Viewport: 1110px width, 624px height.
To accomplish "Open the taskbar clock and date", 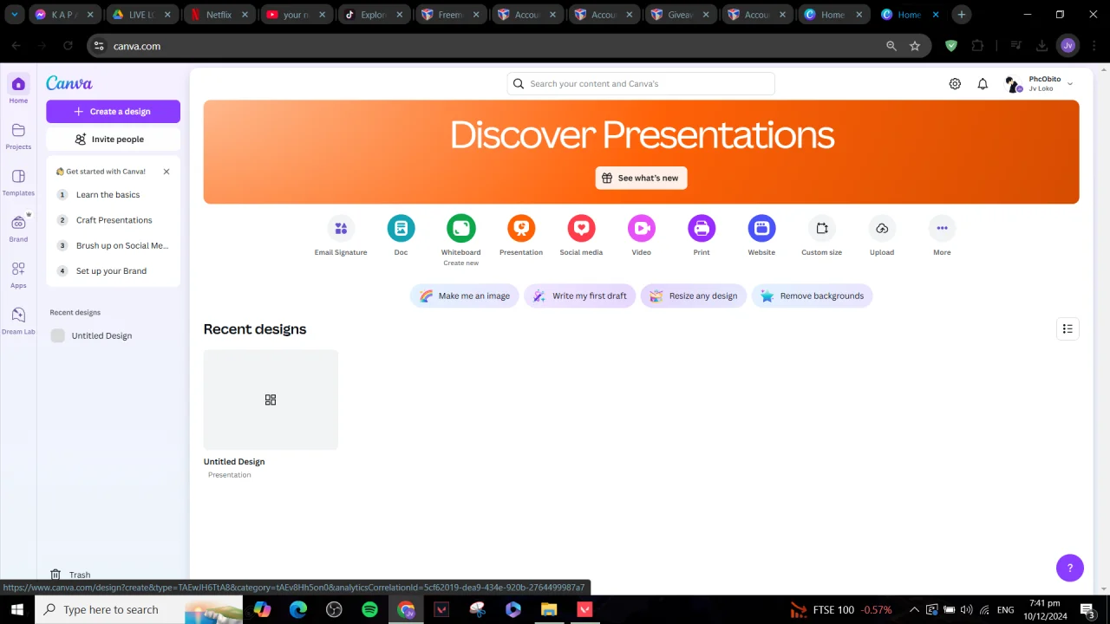I will coord(1044,610).
